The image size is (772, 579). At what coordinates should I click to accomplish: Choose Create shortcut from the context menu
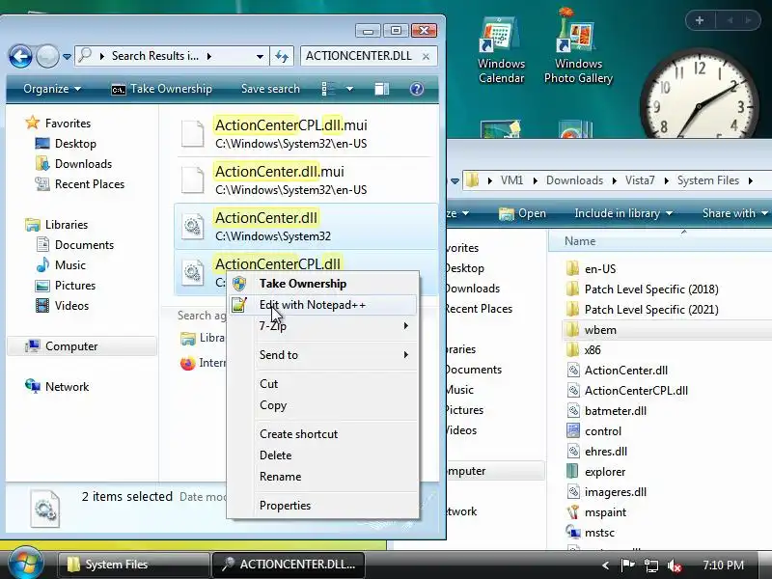pos(323,434)
